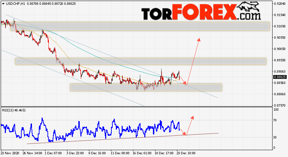Screen dimensions: 288x157
Task: Click the 18 Dec 17:00 time label
Action: coord(164,153)
